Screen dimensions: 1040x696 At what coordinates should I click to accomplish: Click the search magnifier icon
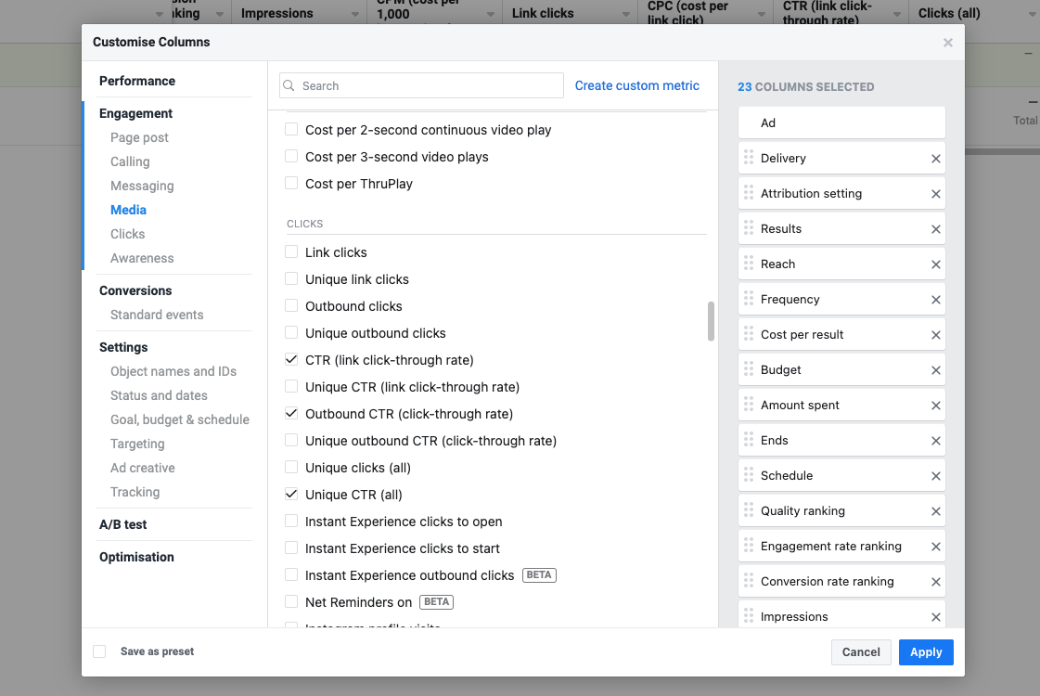click(x=289, y=86)
